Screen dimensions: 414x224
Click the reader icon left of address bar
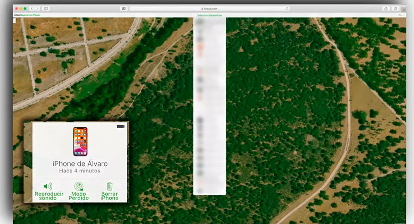pos(124,8)
